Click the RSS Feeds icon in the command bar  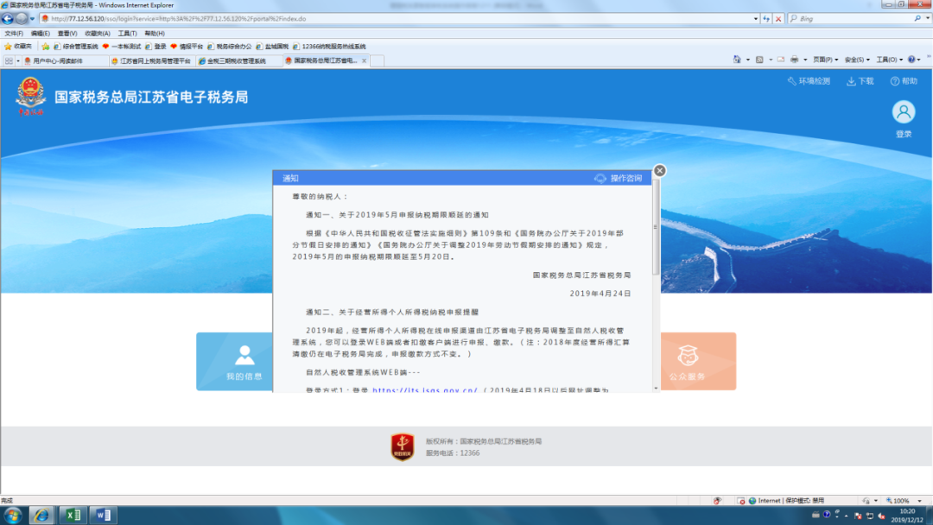(x=759, y=60)
